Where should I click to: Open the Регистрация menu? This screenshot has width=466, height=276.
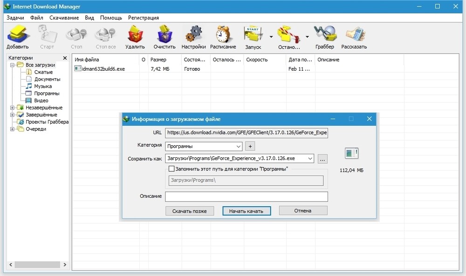(144, 18)
